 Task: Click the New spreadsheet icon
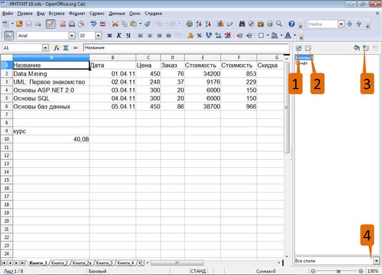[6, 24]
